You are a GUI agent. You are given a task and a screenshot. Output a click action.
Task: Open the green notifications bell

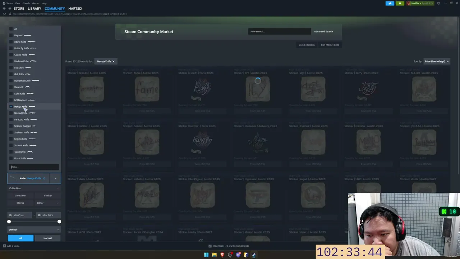[x=400, y=3]
